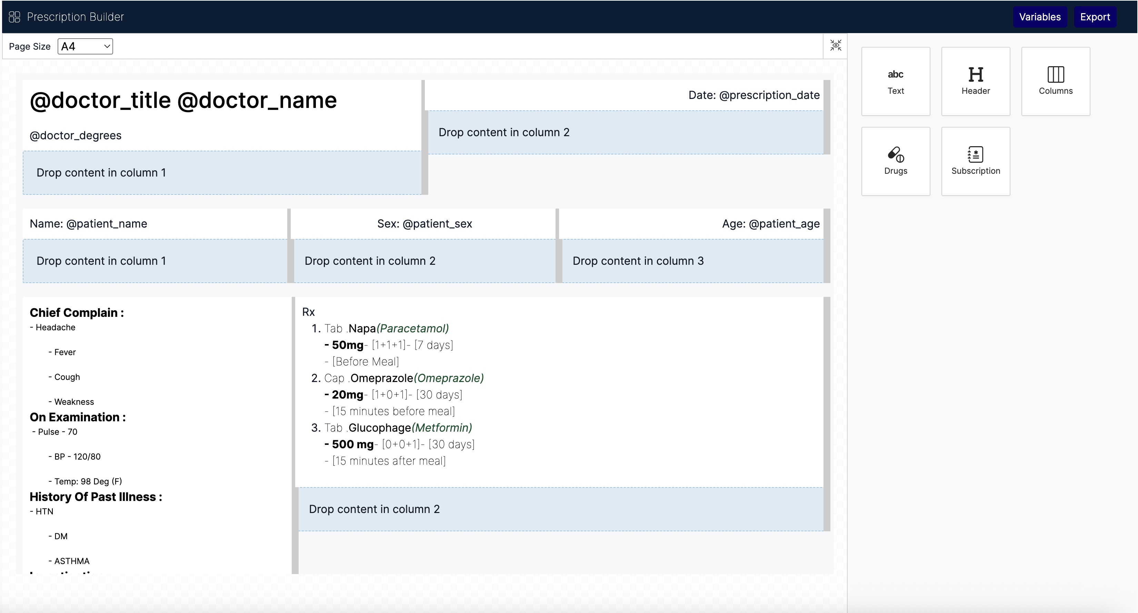Click the Text block icon
The height and width of the screenshot is (613, 1138).
tap(896, 81)
